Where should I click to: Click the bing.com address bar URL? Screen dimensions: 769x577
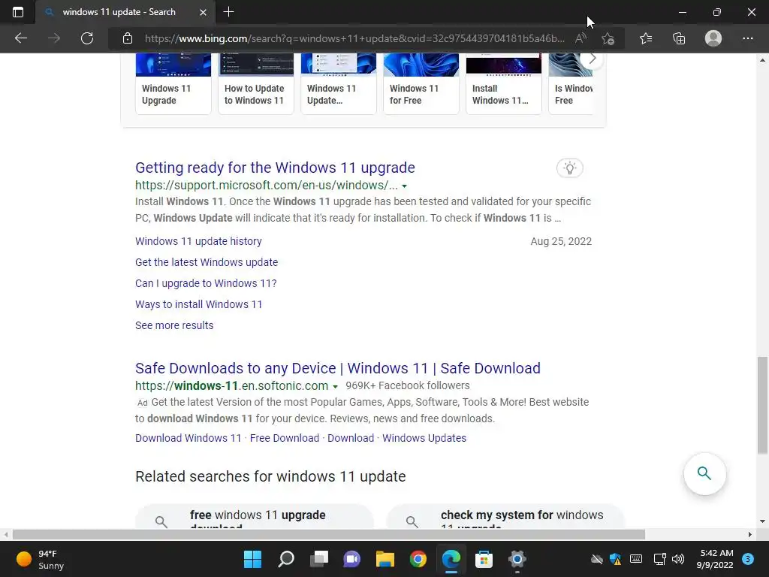tap(354, 38)
